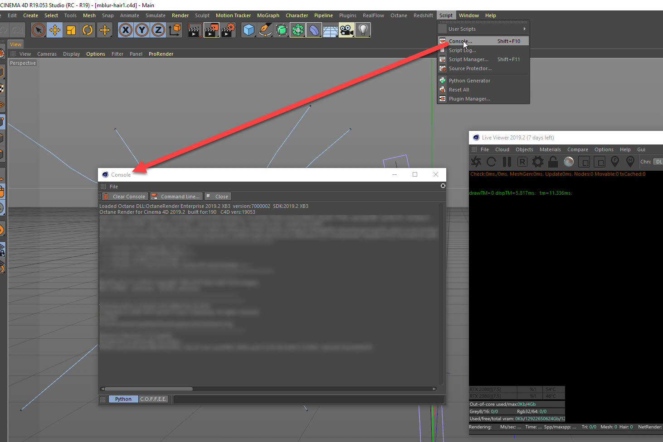Click the first render region icon in Live Viewer
Image resolution: width=663 pixels, height=442 pixels.
pyautogui.click(x=584, y=162)
